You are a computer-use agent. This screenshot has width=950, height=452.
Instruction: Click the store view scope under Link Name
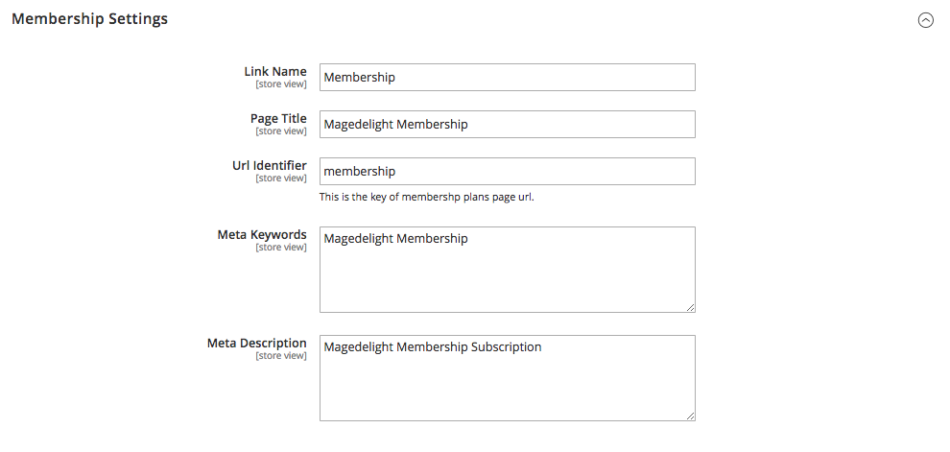[281, 84]
